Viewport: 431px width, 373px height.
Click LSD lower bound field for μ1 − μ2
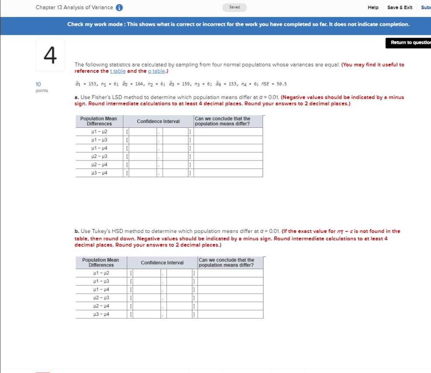(x=143, y=132)
